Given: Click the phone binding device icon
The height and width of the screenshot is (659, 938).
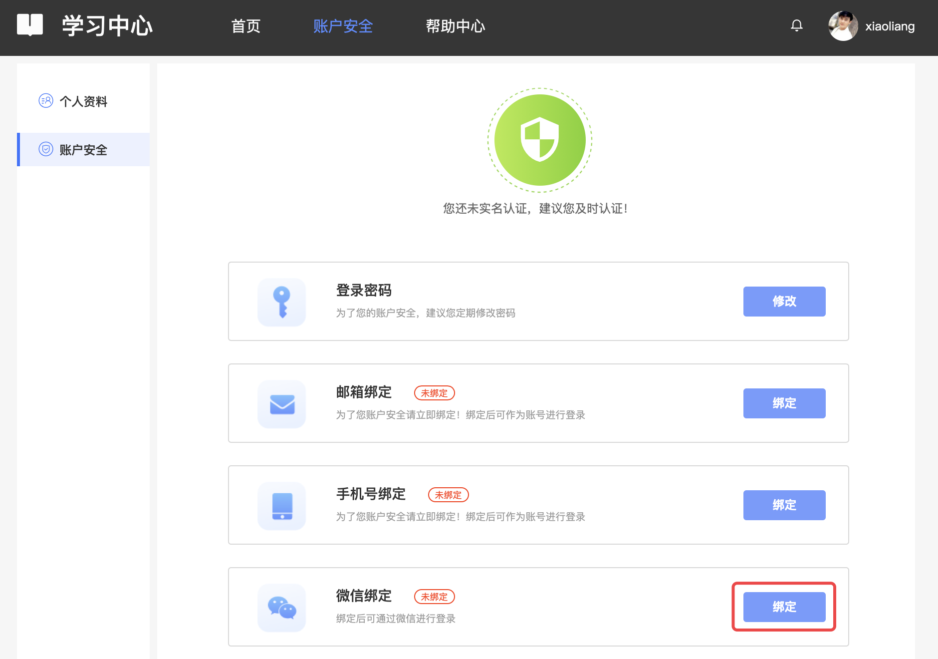Looking at the screenshot, I should tap(282, 506).
